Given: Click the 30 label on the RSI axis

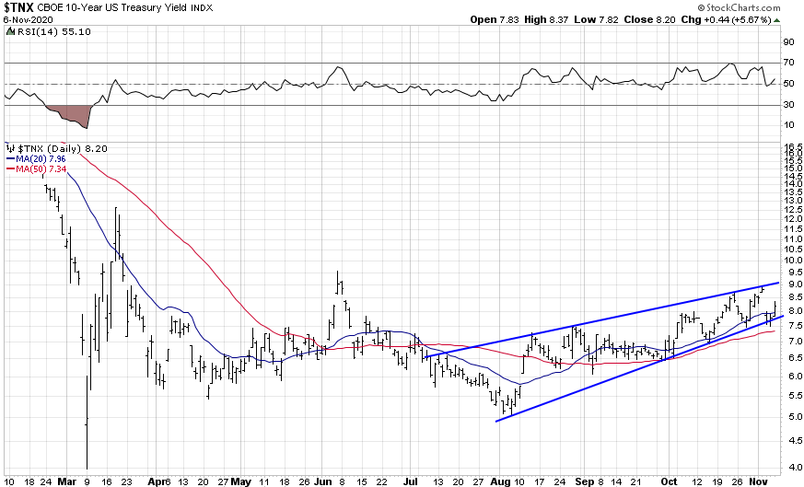Looking at the screenshot, I should [789, 105].
